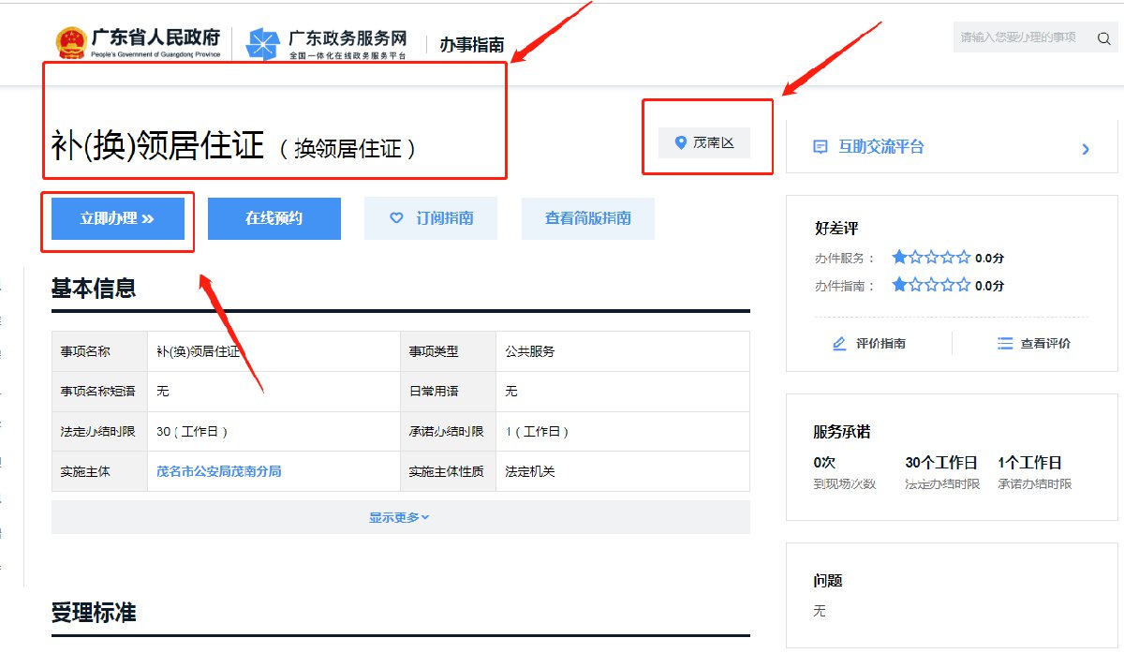Click the Guangdong government emblem logo

point(70,43)
